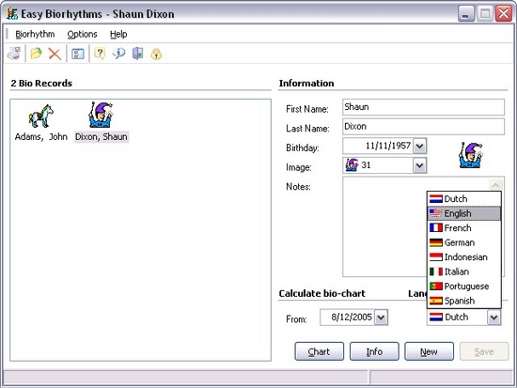Click the Info button
This screenshot has width=517, height=388.
[x=374, y=351]
